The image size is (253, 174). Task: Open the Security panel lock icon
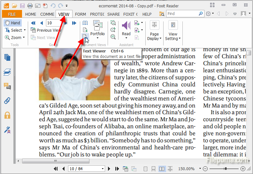click(7, 115)
